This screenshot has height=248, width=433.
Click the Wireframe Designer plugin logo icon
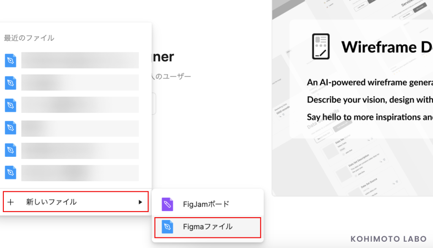point(321,46)
